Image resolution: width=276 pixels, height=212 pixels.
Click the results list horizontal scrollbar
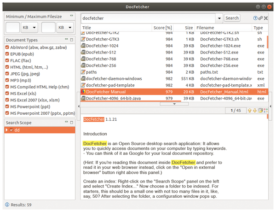pos(131,101)
